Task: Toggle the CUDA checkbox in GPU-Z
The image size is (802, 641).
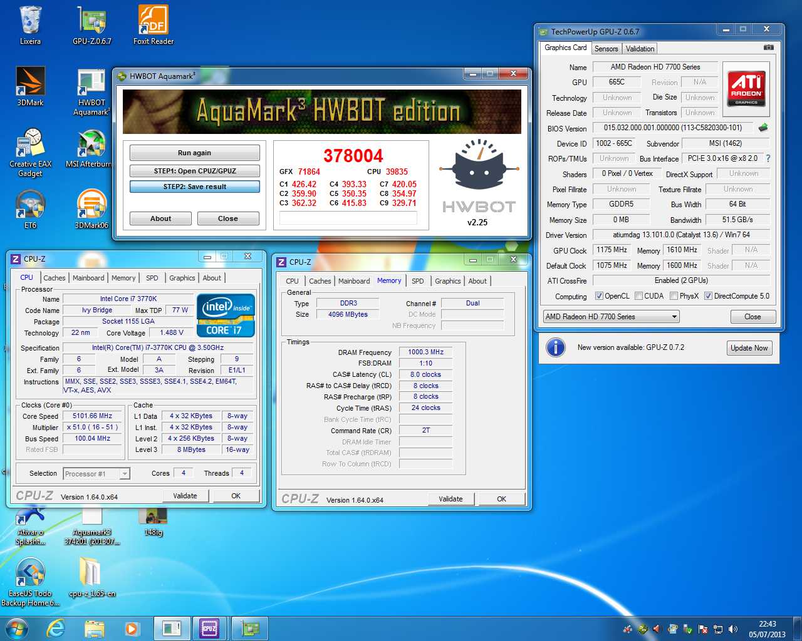Action: [638, 296]
